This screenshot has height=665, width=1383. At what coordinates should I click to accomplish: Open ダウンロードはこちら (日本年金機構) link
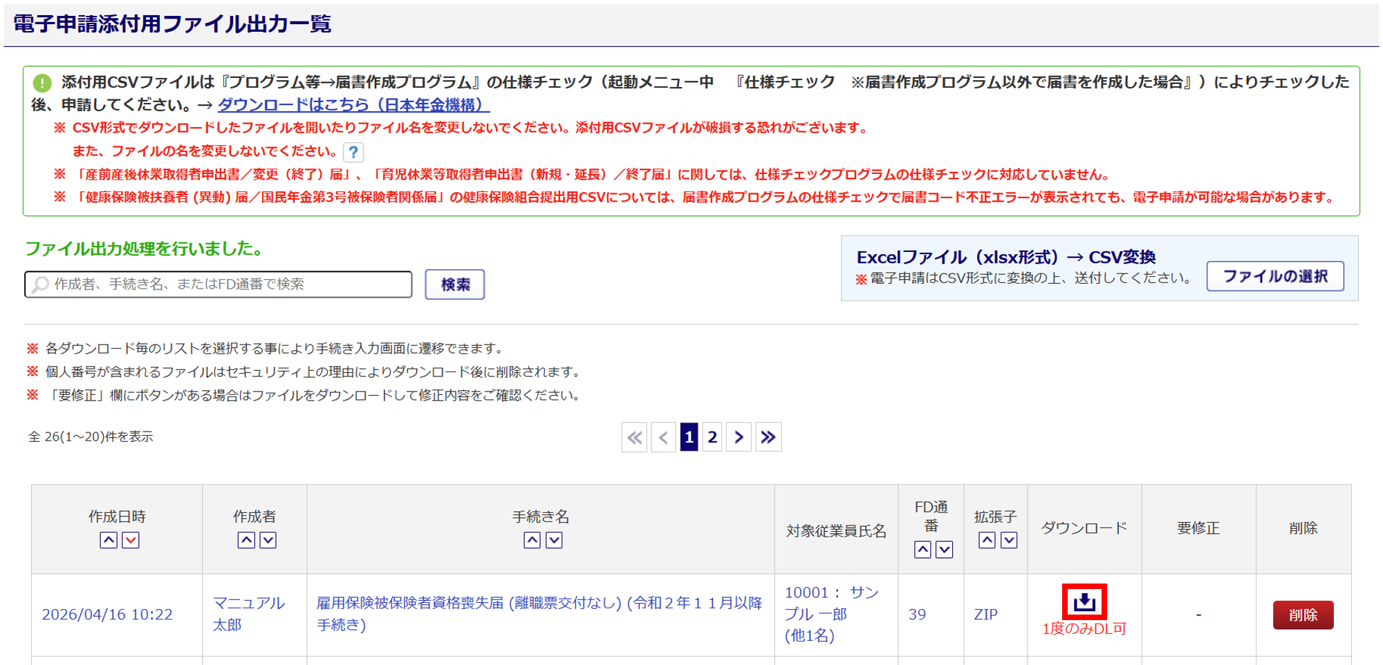click(353, 105)
